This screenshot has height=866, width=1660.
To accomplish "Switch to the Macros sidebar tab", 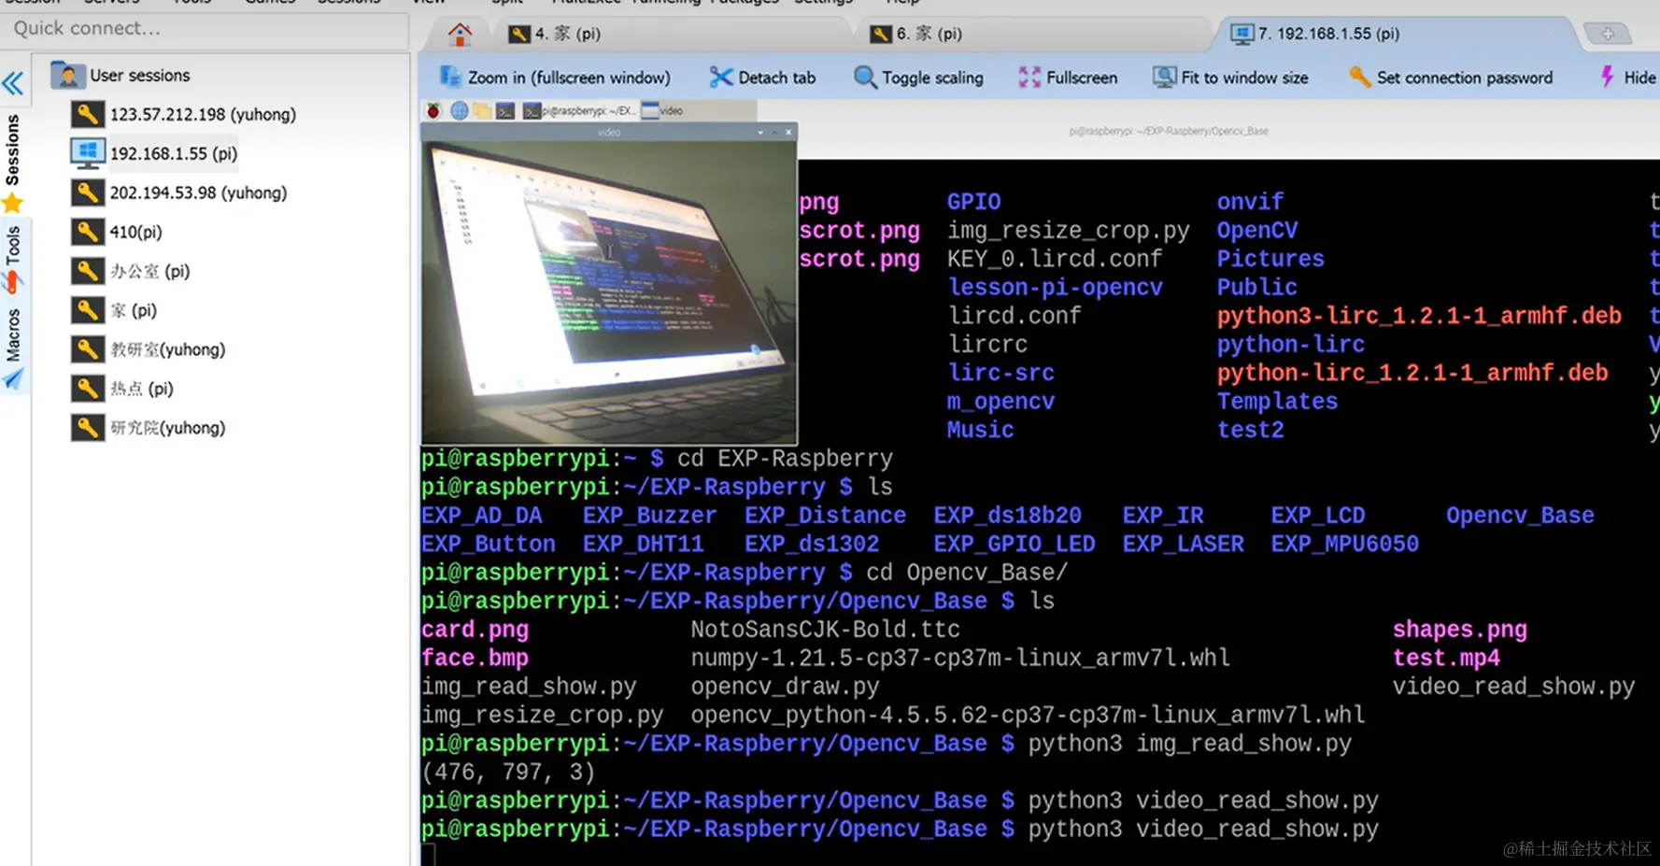I will (13, 334).
